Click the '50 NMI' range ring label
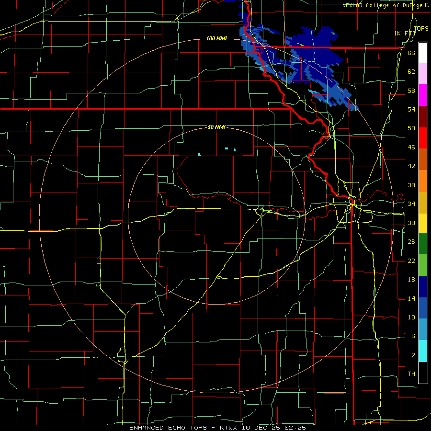 coord(216,127)
